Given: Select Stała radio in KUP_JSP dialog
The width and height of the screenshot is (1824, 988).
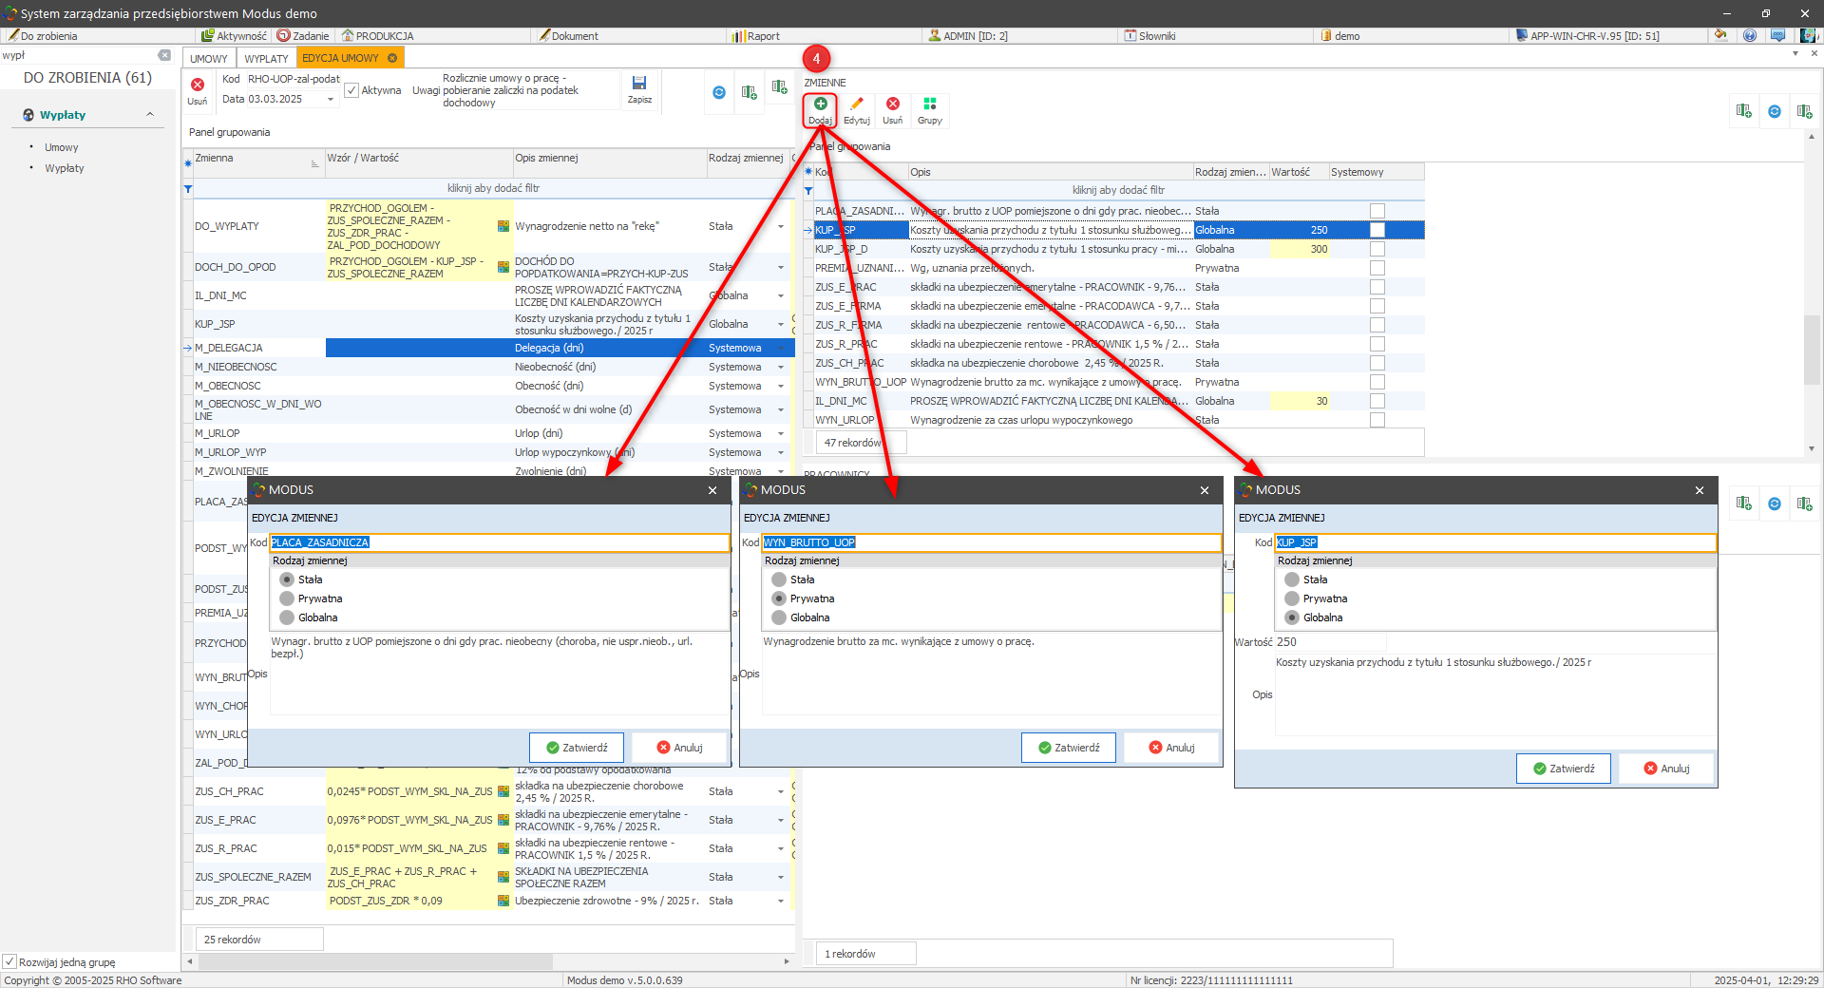Looking at the screenshot, I should (x=1292, y=579).
